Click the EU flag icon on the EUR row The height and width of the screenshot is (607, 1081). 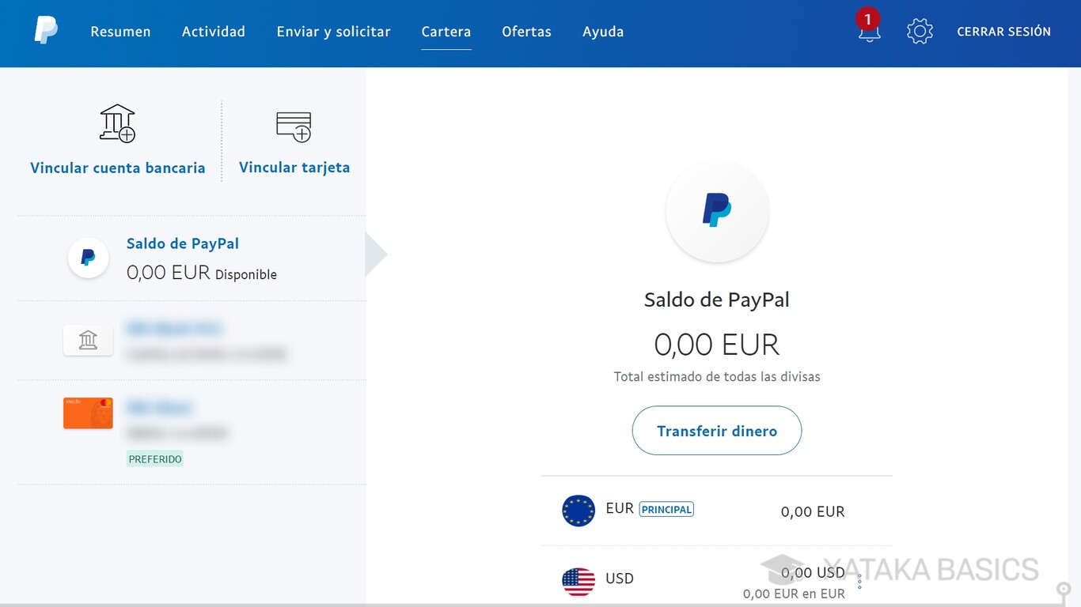coord(578,511)
